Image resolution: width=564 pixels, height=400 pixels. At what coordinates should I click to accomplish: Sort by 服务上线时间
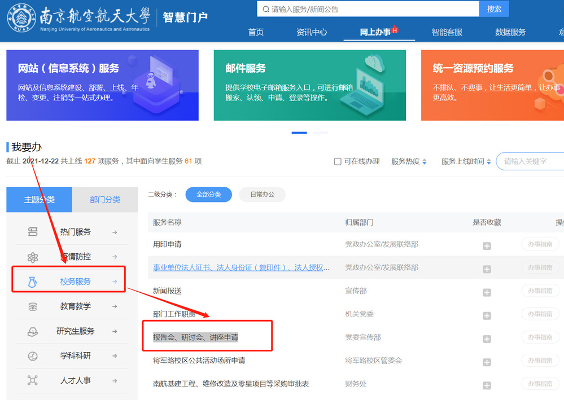pos(466,162)
